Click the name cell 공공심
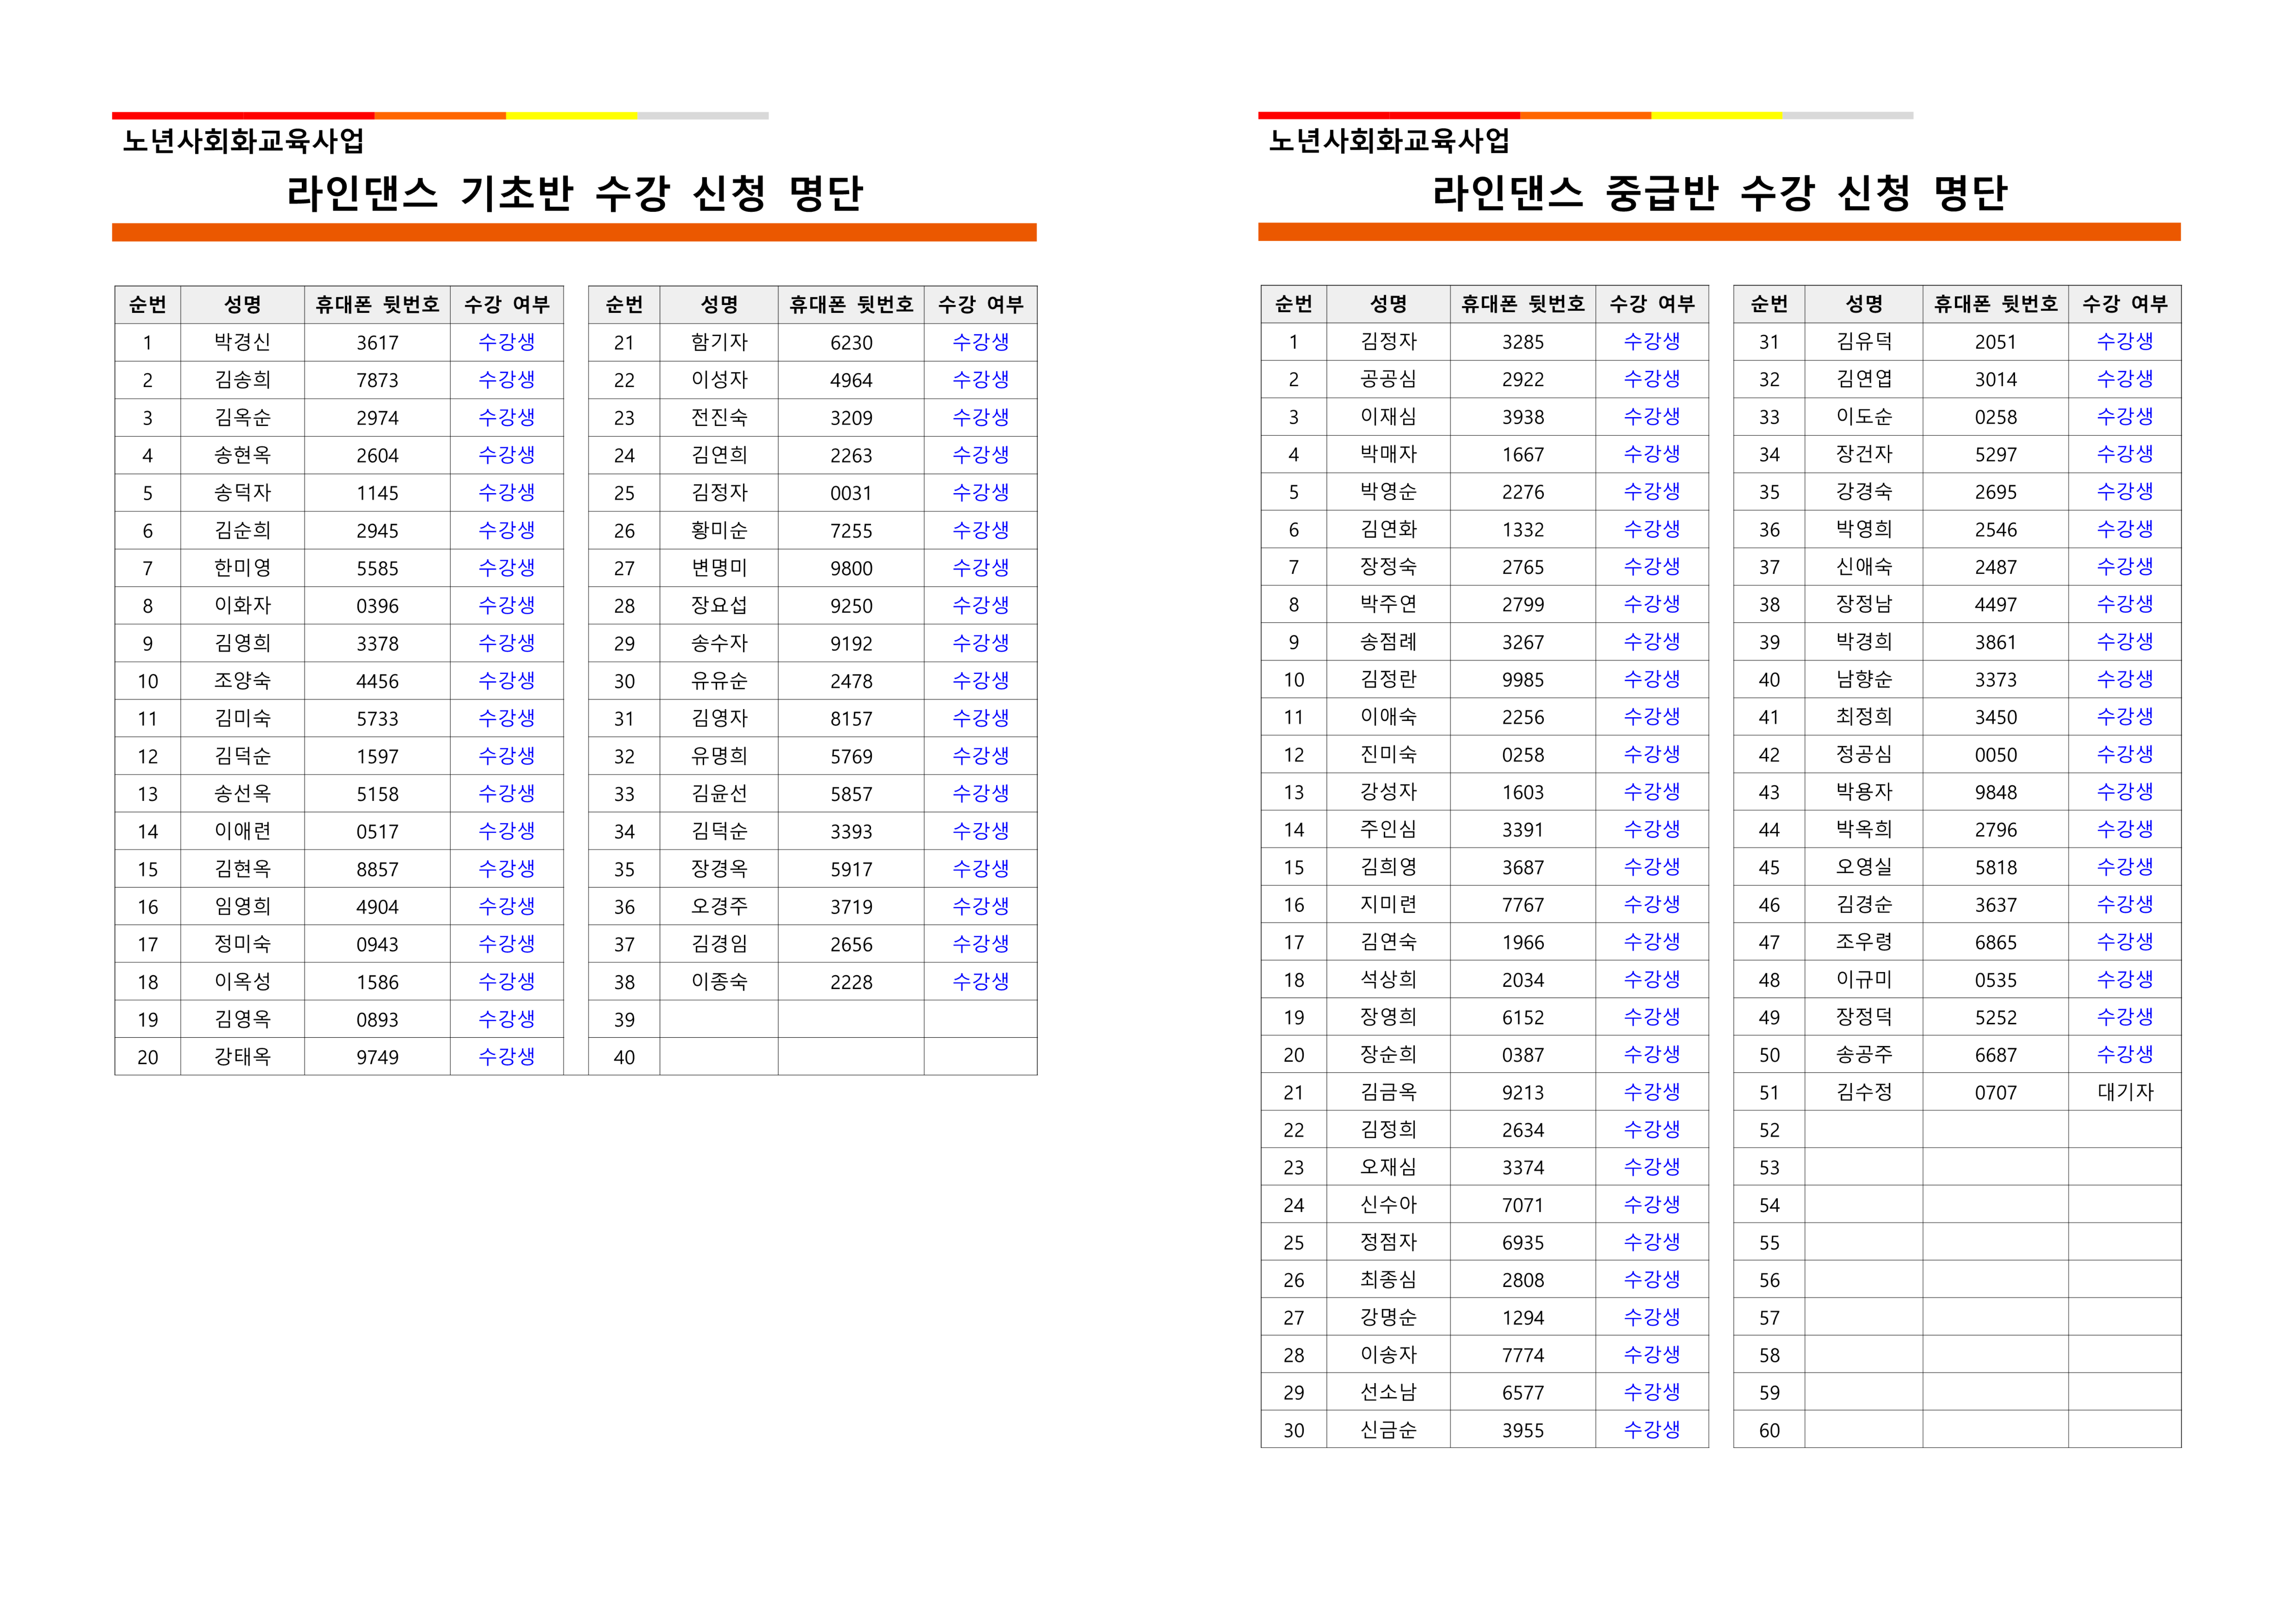 point(1388,379)
